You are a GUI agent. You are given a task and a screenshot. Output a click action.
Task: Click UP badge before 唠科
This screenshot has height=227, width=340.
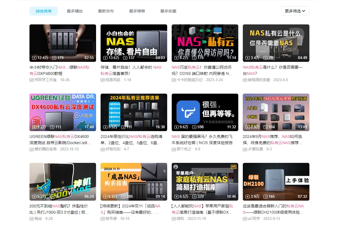coord(174,218)
